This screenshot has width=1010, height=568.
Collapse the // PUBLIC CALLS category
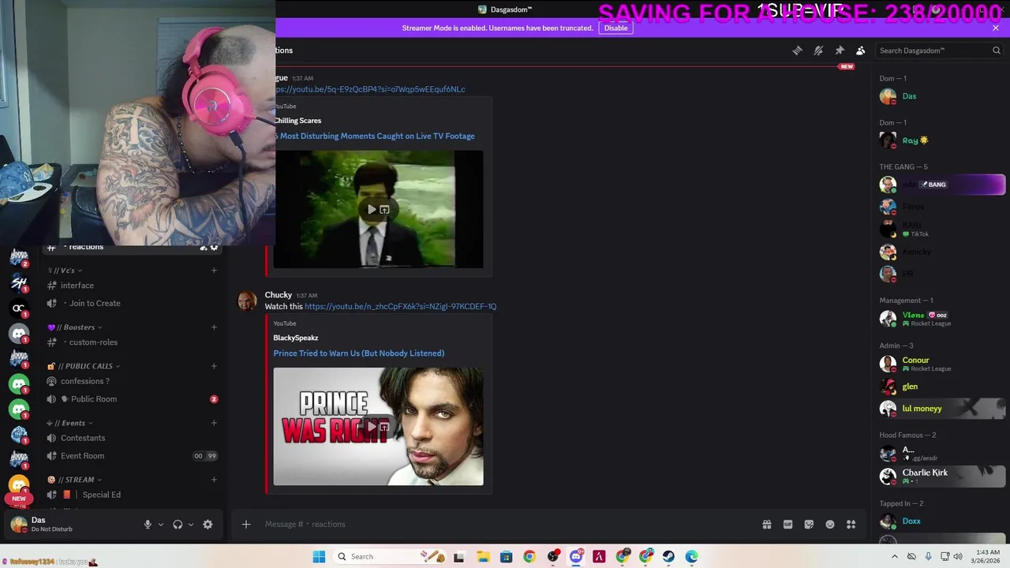click(x=84, y=366)
